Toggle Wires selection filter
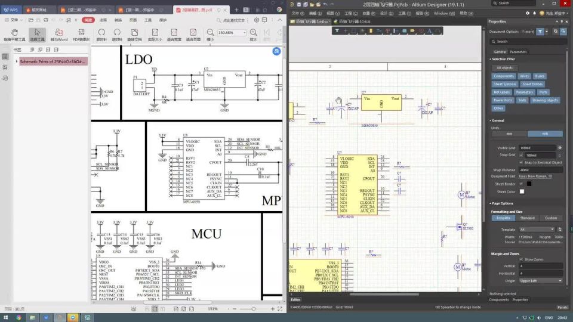The height and width of the screenshot is (322, 573). pyautogui.click(x=525, y=76)
